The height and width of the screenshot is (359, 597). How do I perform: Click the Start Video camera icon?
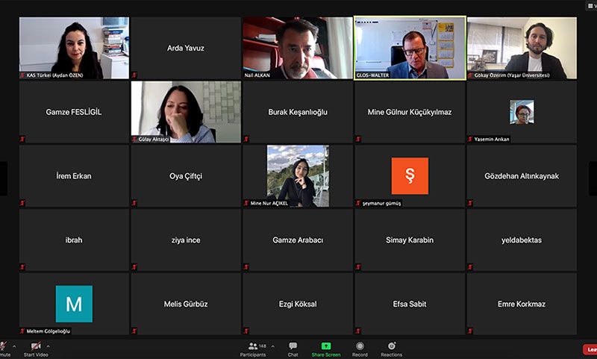point(35,346)
